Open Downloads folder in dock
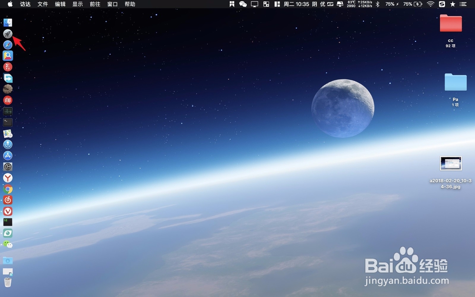This screenshot has width=475, height=297. (x=8, y=260)
